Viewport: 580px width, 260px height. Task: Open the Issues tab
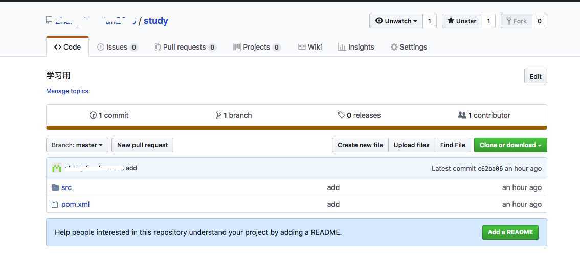click(117, 47)
